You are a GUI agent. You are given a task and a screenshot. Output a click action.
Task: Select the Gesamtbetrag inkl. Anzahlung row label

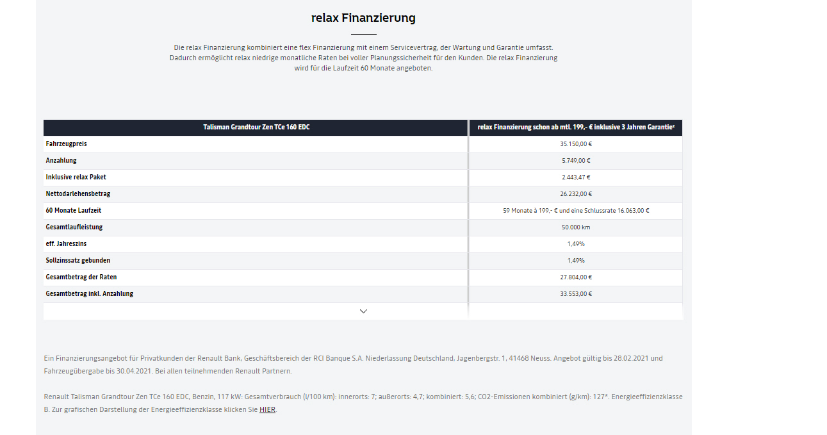click(89, 294)
